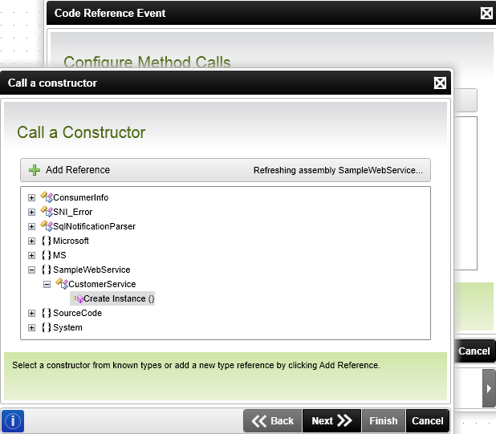Expand the SqlNotificationParser node
The height and width of the screenshot is (434, 496).
tap(31, 227)
